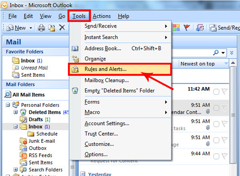Collapse the Yesterday message group
This screenshot has height=176, width=240.
83,174
